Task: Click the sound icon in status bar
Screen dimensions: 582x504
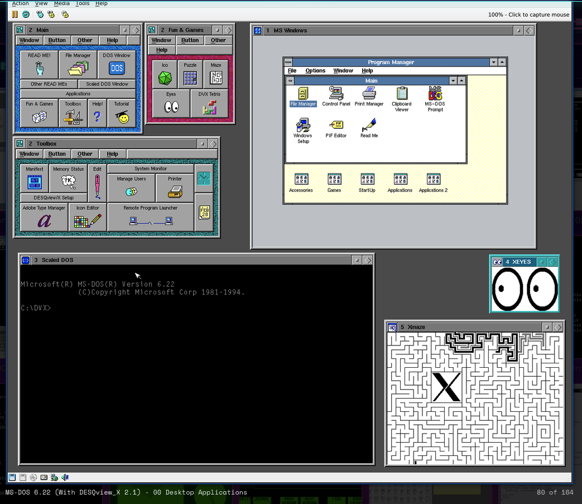Action: 65,477
